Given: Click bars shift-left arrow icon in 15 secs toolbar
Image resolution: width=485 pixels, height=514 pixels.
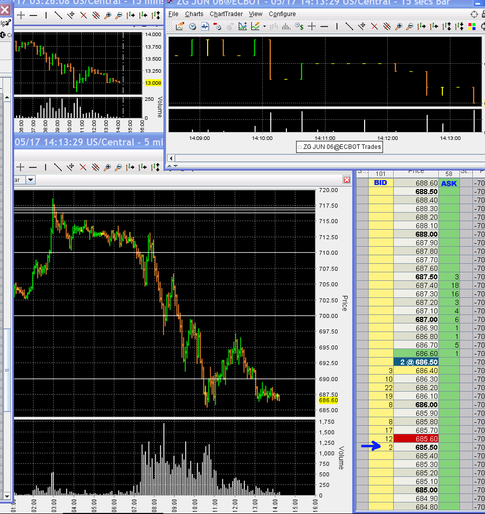Looking at the screenshot, I should (x=434, y=27).
